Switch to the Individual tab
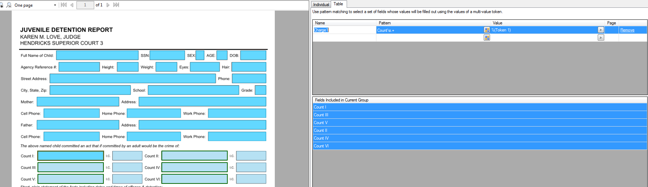This screenshot has width=648, height=187. pyautogui.click(x=321, y=5)
